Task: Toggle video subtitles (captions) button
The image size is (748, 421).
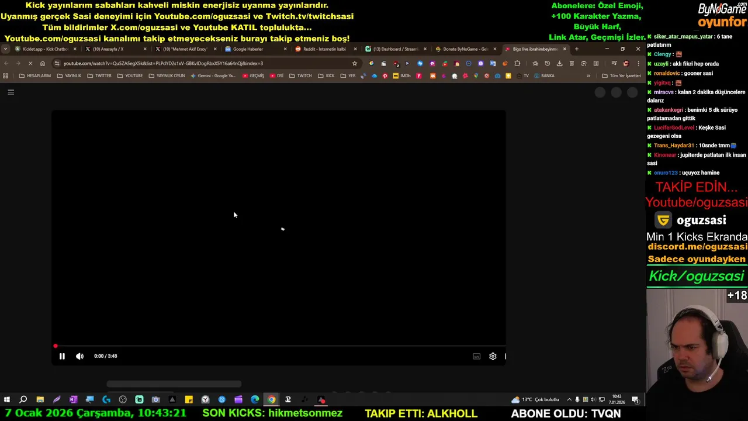Action: (477, 356)
